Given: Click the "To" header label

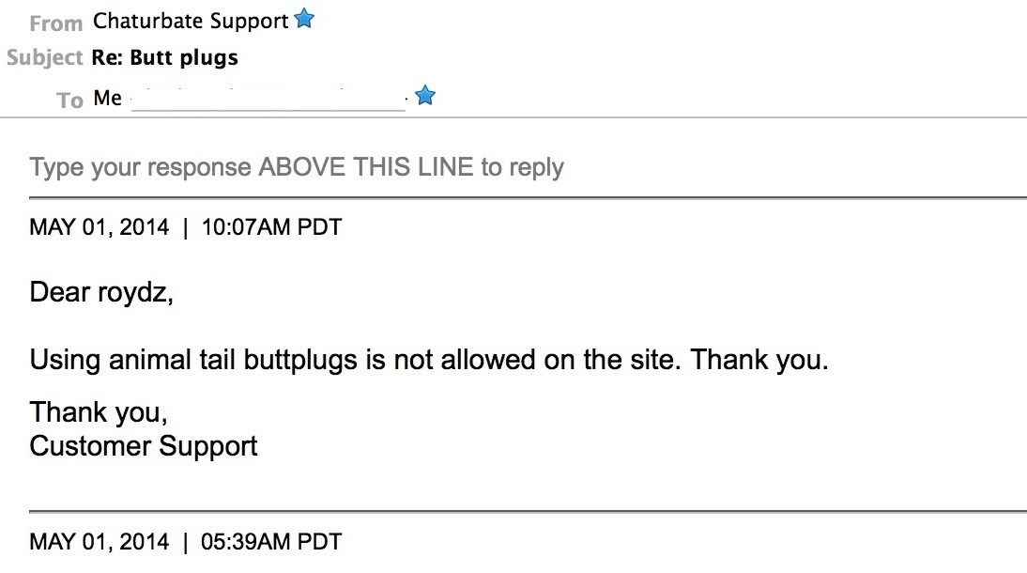Looking at the screenshot, I should 69,100.
